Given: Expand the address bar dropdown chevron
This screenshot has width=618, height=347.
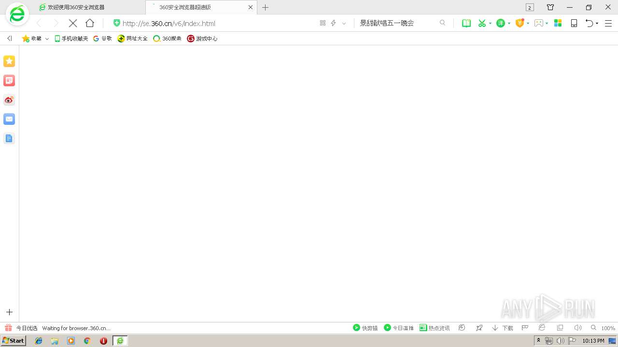Looking at the screenshot, I should 344,23.
